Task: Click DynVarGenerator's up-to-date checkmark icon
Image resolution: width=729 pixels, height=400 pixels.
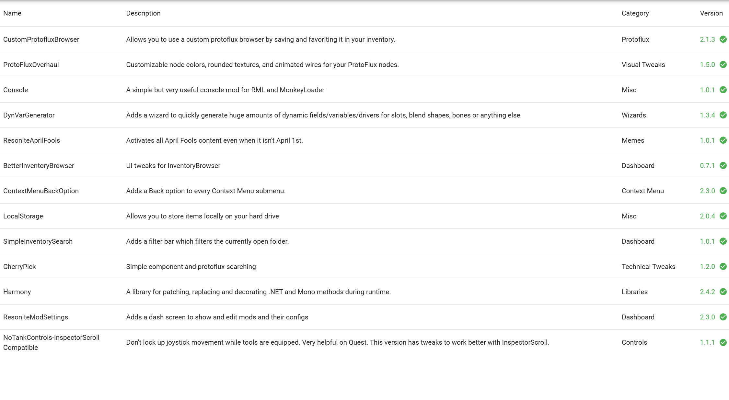Action: coord(723,115)
